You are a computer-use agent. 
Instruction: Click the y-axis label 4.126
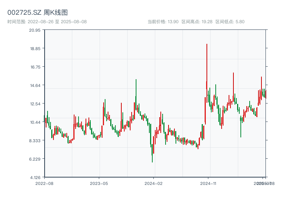[x=35, y=178]
